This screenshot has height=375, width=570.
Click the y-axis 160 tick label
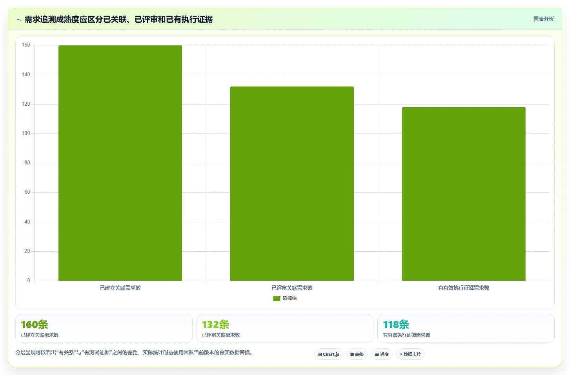coord(26,45)
